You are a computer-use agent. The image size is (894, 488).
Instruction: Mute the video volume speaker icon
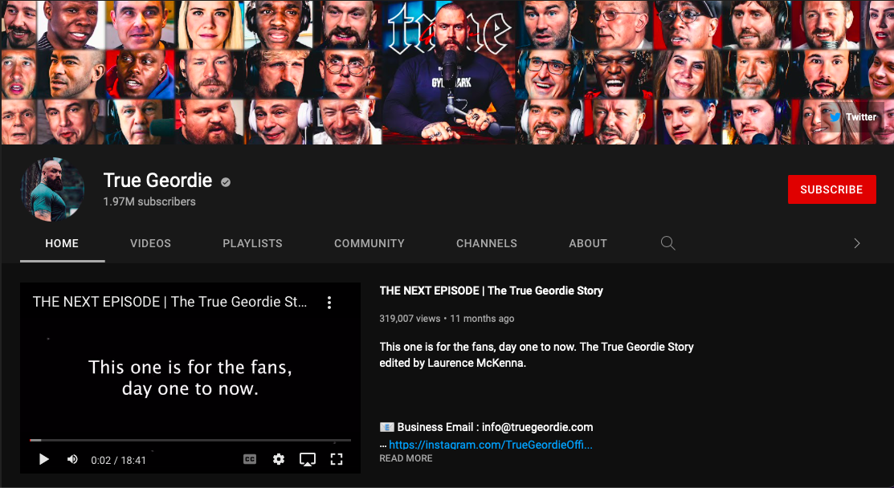click(x=72, y=459)
